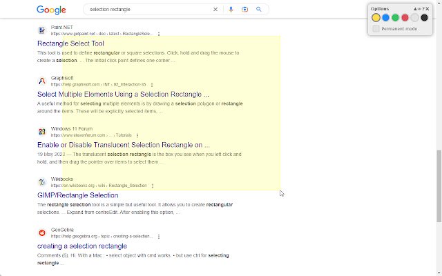
Task: Click the page vertical scrollbar thumb
Action: click(x=439, y=186)
